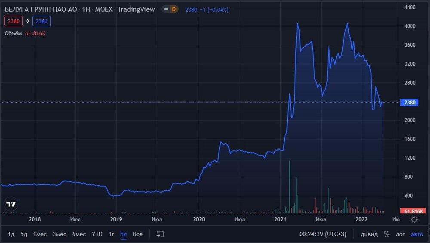Click the red 2380 sell price button
Image resolution: width=430 pixels, height=243 pixels.
(13, 21)
